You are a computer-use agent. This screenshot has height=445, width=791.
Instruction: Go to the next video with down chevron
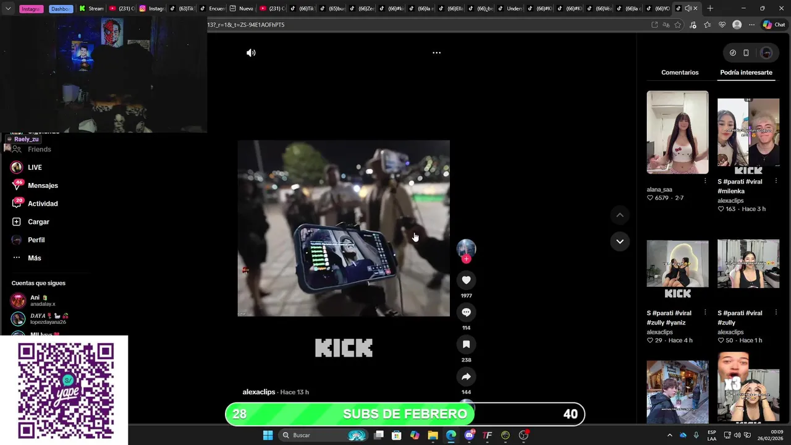coord(620,241)
